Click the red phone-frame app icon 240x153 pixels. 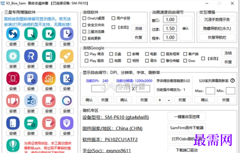coord(13,78)
